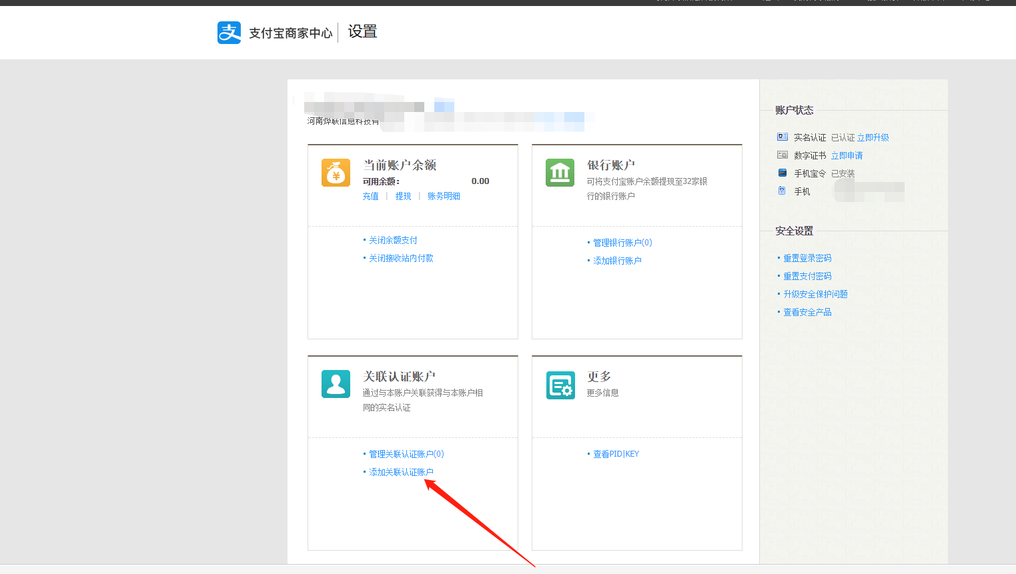Open 重置支付密码 link

tap(807, 276)
